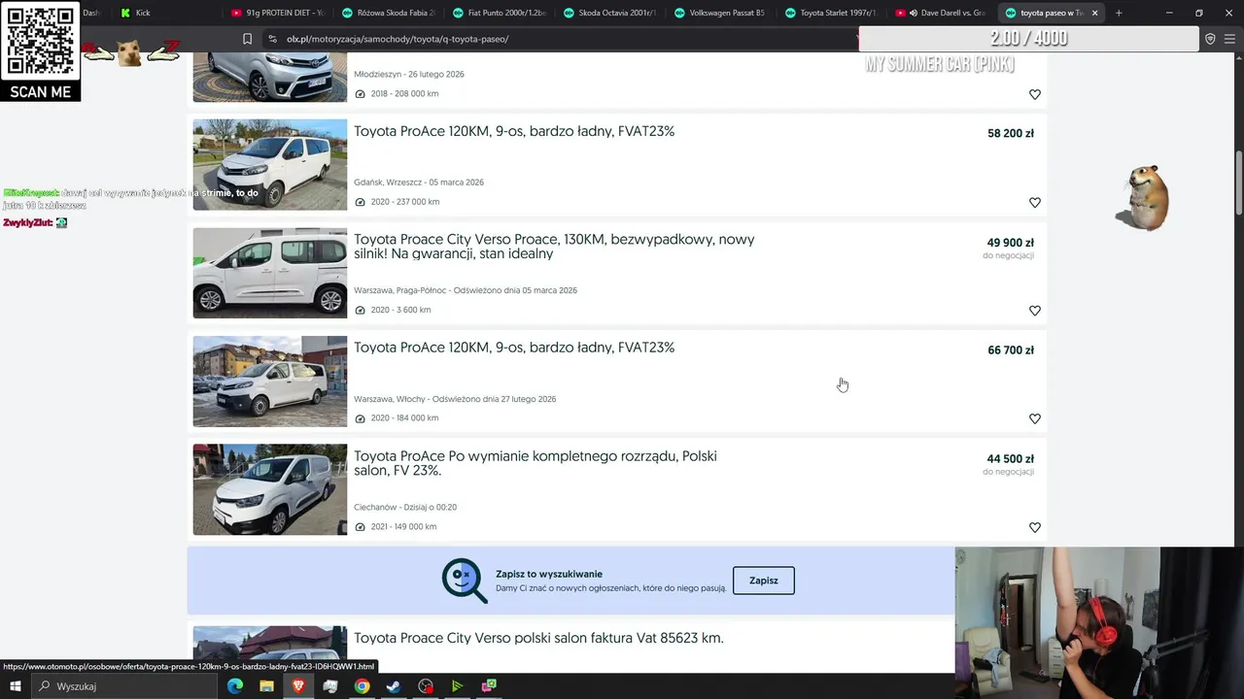Favorite the 66 700 zł Toyota ProAce listing
Viewport: 1244px width, 699px height.
(1034, 418)
